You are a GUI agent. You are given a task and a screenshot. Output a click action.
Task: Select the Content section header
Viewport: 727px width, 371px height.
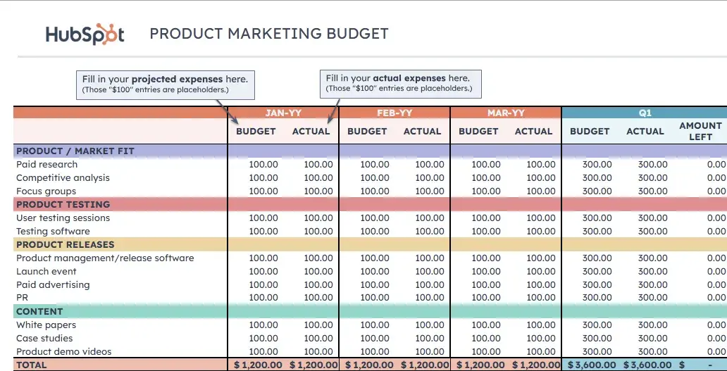39,311
